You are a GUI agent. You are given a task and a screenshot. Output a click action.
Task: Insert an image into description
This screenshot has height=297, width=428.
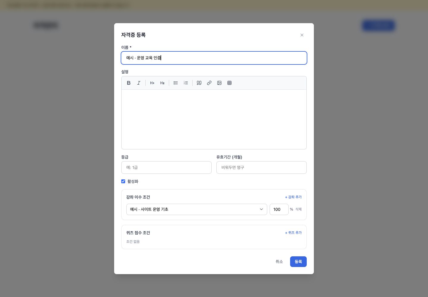click(219, 83)
